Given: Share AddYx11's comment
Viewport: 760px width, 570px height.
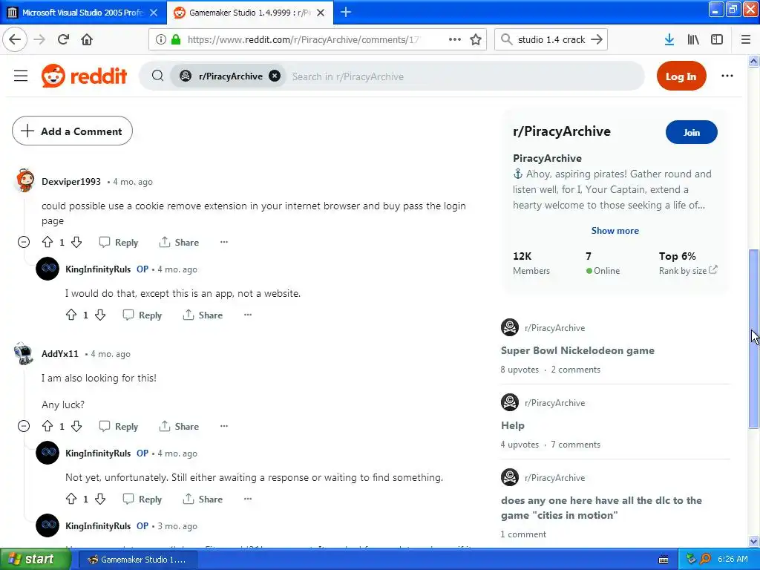Looking at the screenshot, I should [x=179, y=426].
